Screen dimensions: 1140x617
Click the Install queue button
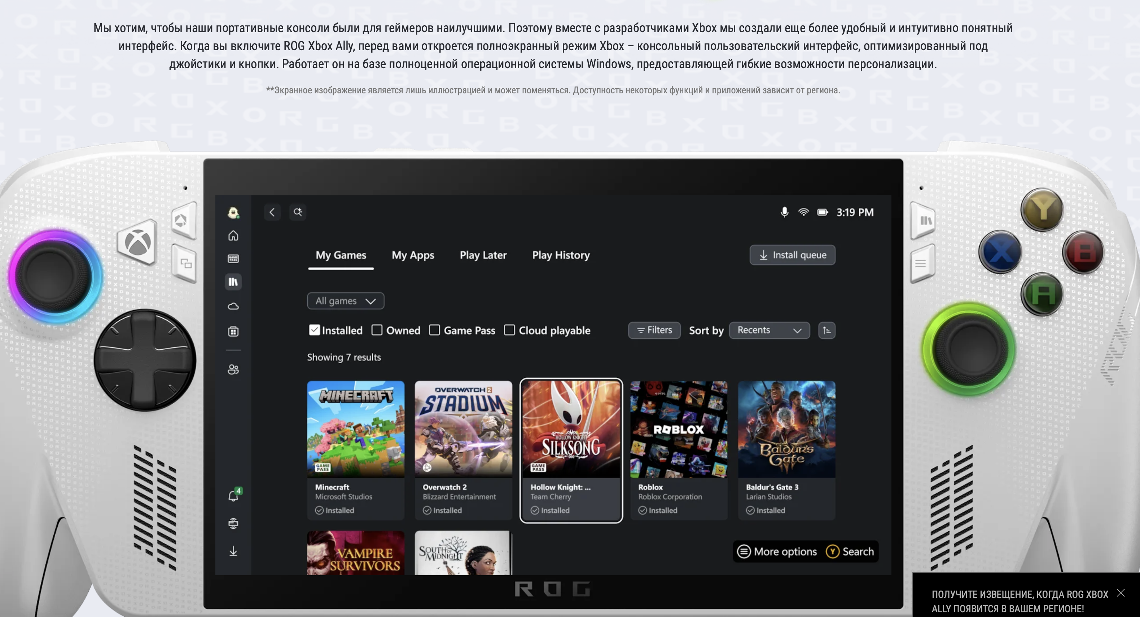click(792, 255)
